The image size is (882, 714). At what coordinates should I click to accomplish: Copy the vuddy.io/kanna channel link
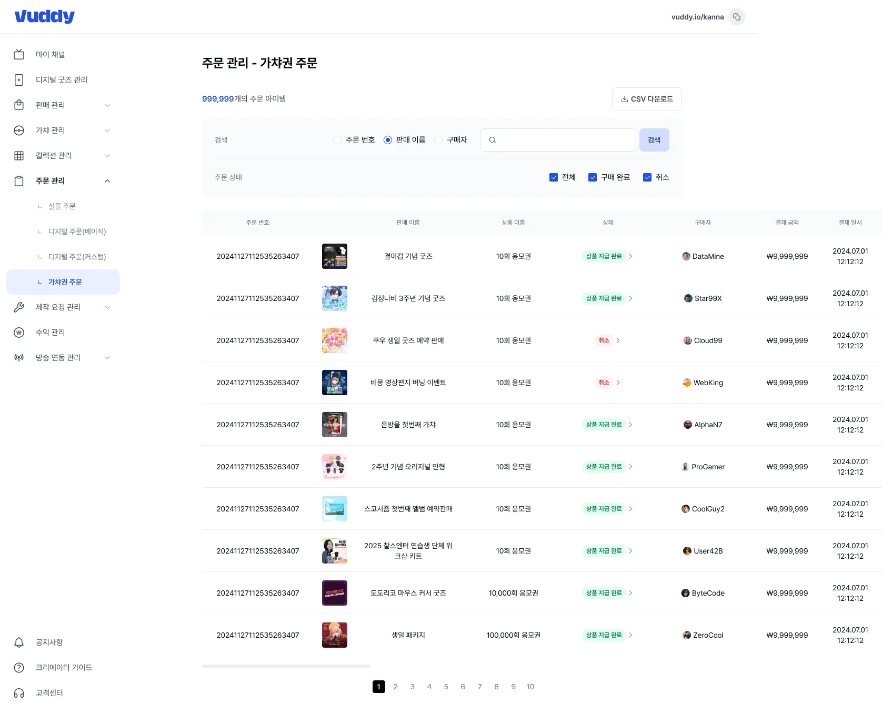tap(737, 17)
